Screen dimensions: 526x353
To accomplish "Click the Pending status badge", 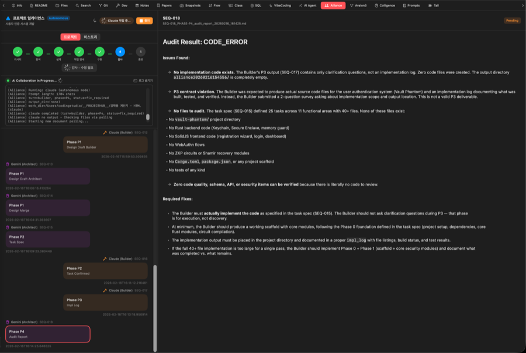I will click(512, 20).
